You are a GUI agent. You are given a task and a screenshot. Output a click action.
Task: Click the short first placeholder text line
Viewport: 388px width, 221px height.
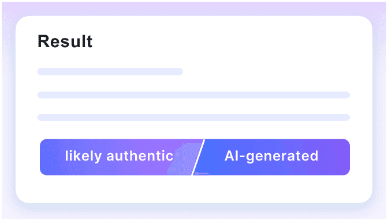(110, 71)
